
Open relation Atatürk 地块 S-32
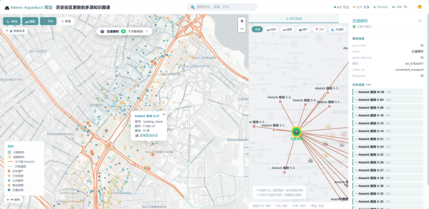coord(388,194)
